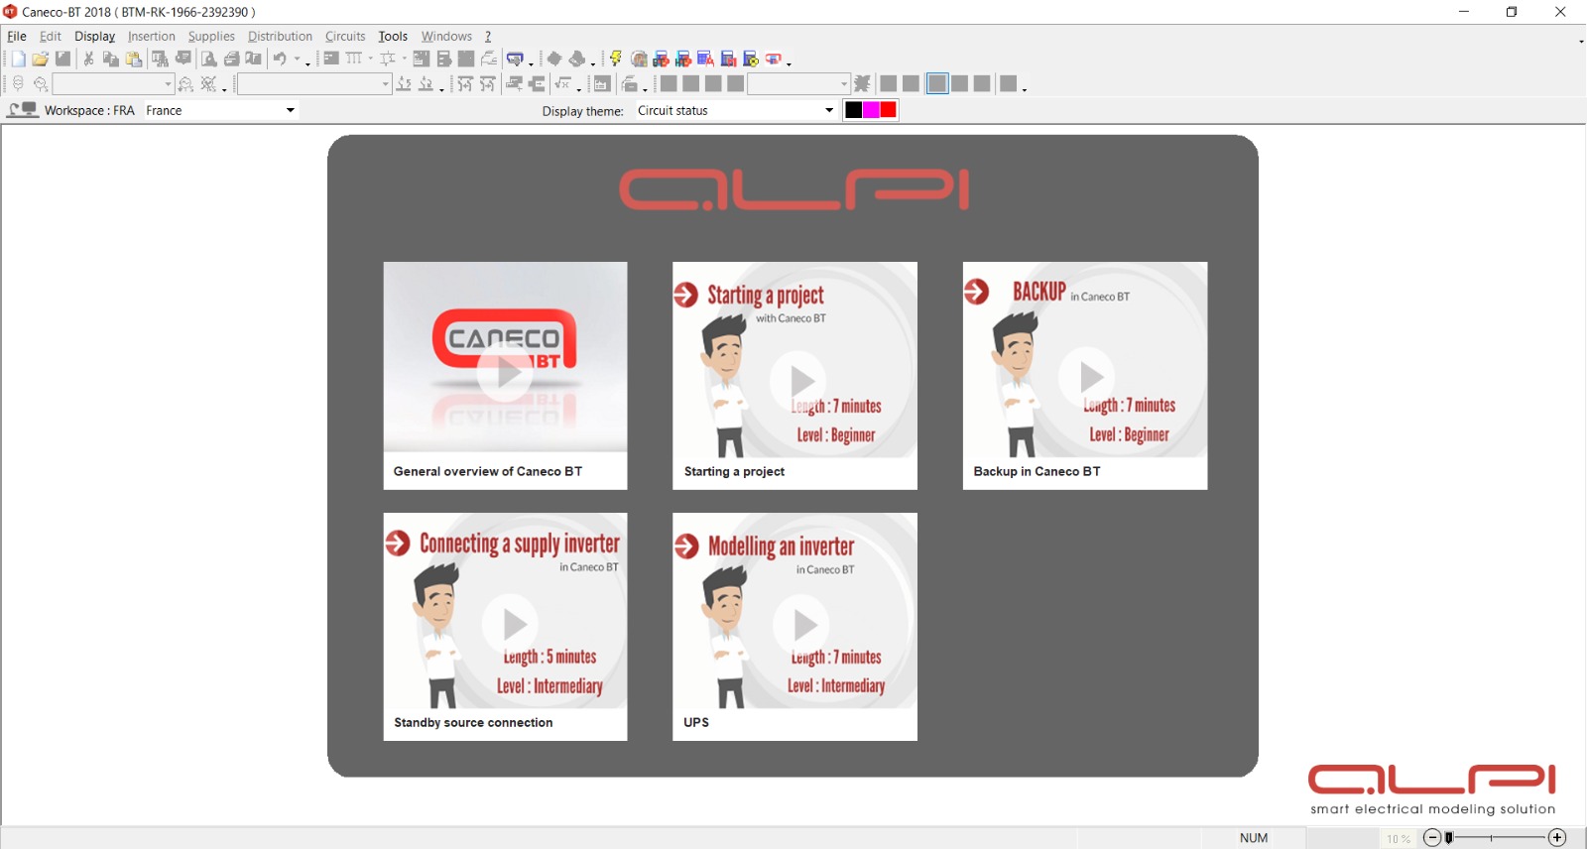Save with the floppy disk icon
The width and height of the screenshot is (1587, 849).
[63, 60]
